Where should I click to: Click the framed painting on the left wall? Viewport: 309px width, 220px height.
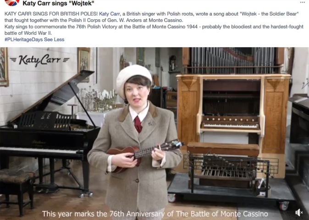(x=4, y=67)
